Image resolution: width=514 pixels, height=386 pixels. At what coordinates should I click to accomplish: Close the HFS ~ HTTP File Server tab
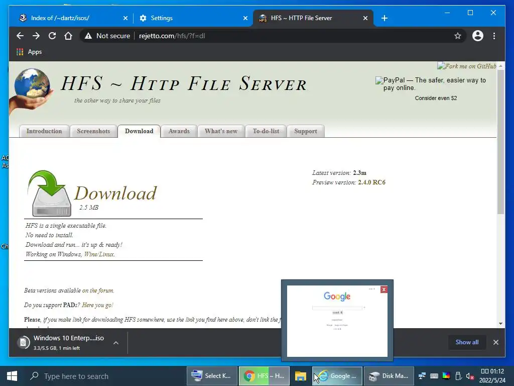click(x=365, y=18)
